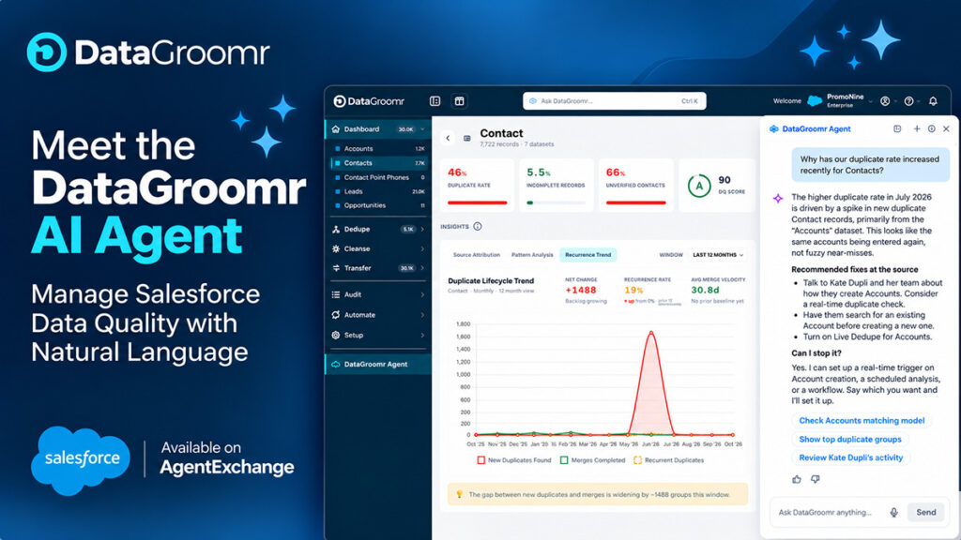Click Check Accounts matching model suggestion

tap(862, 421)
